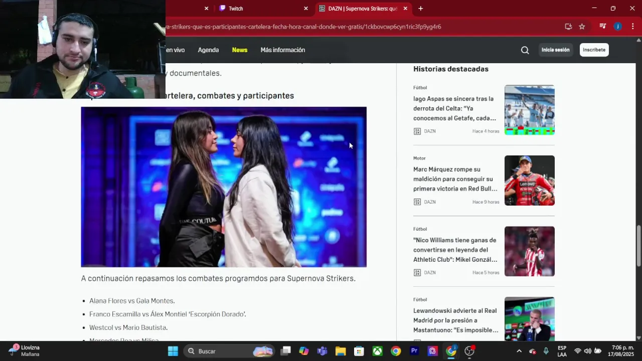Click the microphone icon in system tray
The width and height of the screenshot is (642, 361).
tap(546, 351)
